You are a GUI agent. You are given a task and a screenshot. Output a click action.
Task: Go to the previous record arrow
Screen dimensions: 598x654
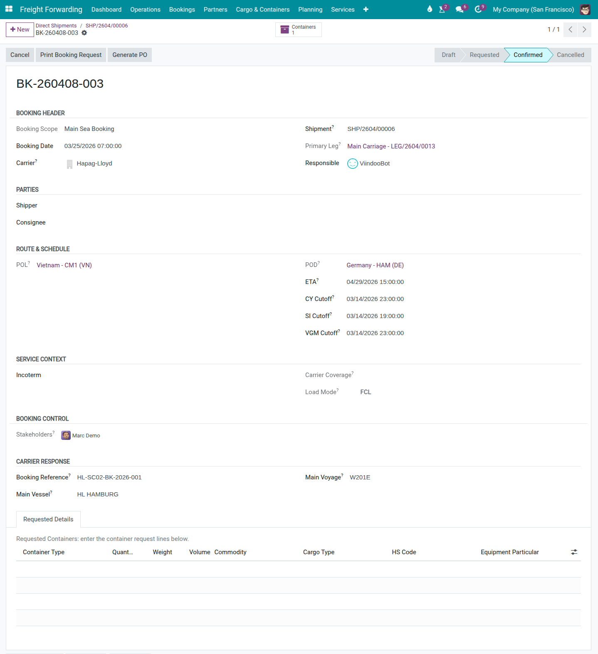coord(571,30)
